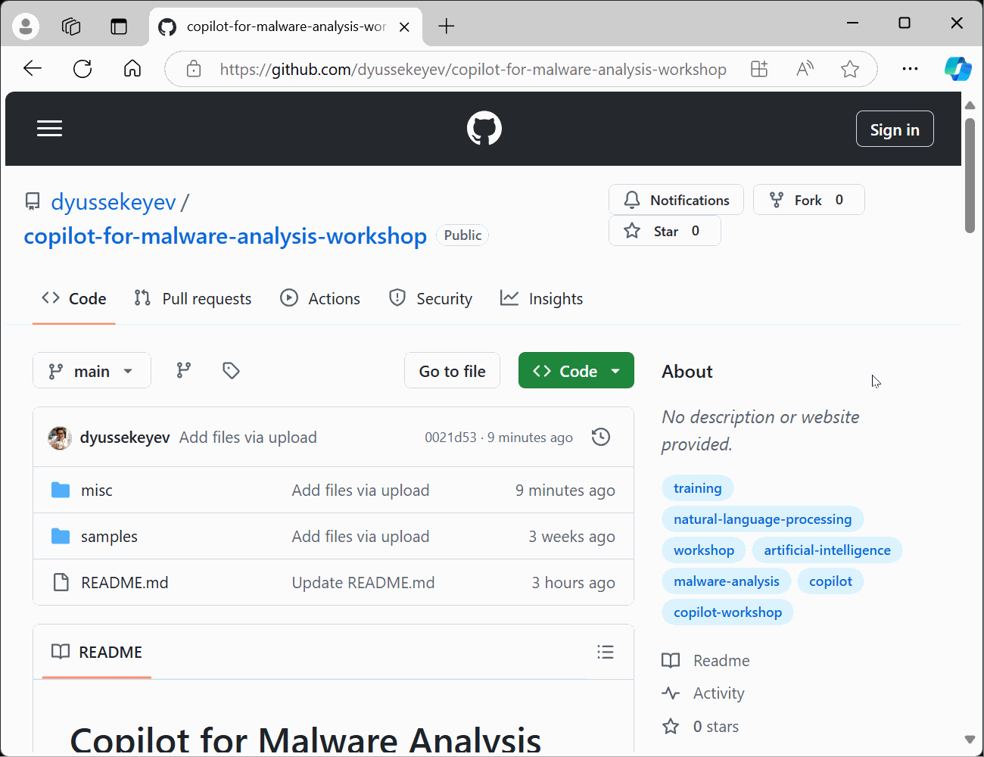
Task: Close the copilot-for-malware-analysis tab
Action: [x=404, y=26]
